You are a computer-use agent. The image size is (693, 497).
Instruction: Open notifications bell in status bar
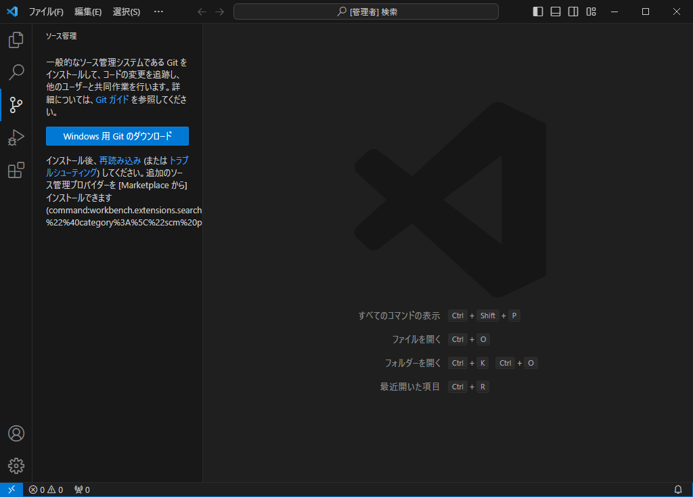tap(678, 490)
